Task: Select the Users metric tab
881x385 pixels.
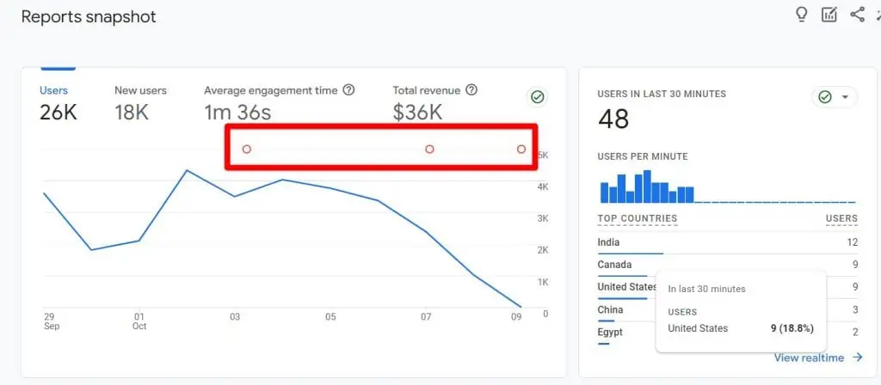Action: coord(54,101)
